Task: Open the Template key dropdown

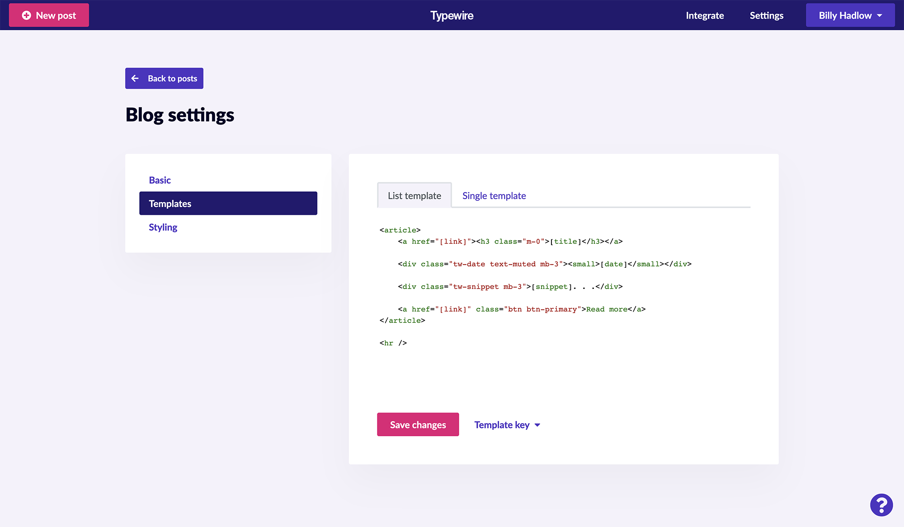Action: pos(507,425)
